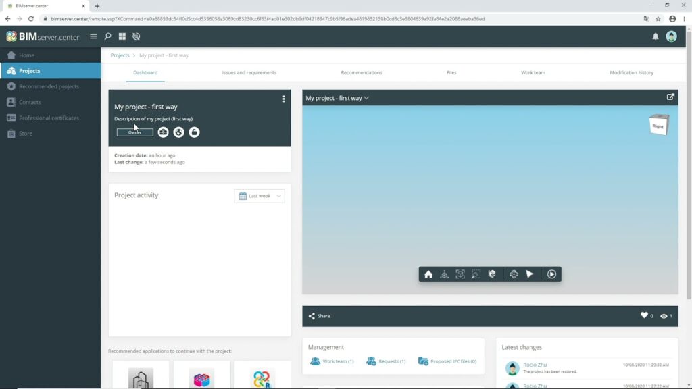Open the three-dot project options menu
This screenshot has width=692, height=389.
284,99
